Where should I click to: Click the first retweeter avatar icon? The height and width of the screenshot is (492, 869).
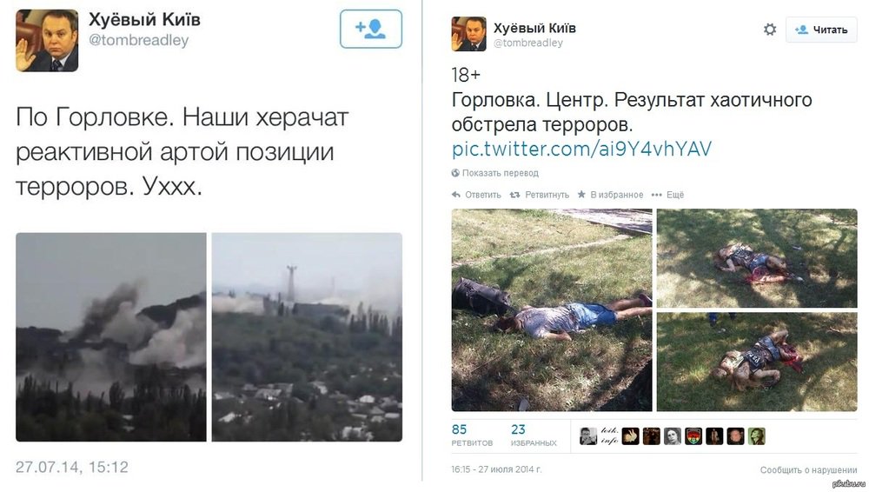point(588,436)
